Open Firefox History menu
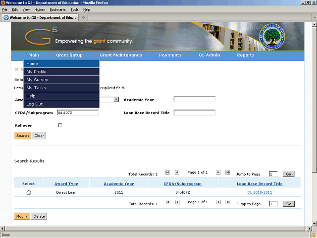Viewport: 317px width, 238px height. (40, 10)
